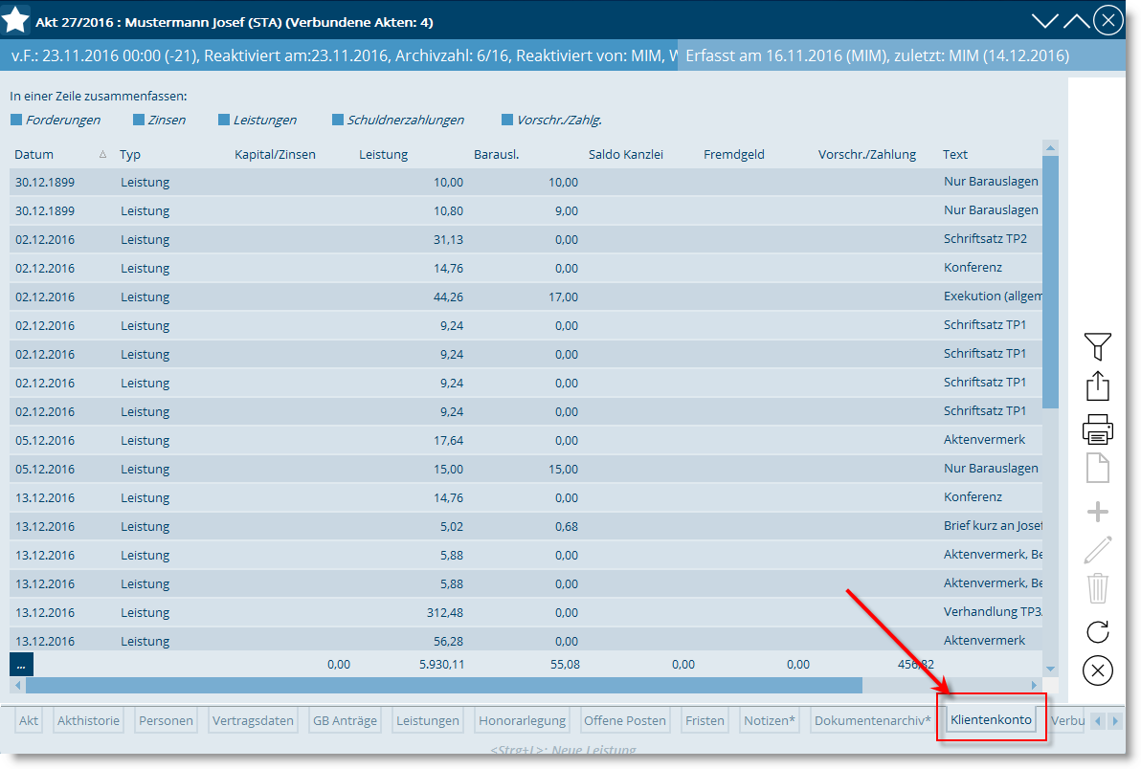Image resolution: width=1141 pixels, height=769 pixels.
Task: Expand the panel with down chevron
Action: coord(1045,20)
